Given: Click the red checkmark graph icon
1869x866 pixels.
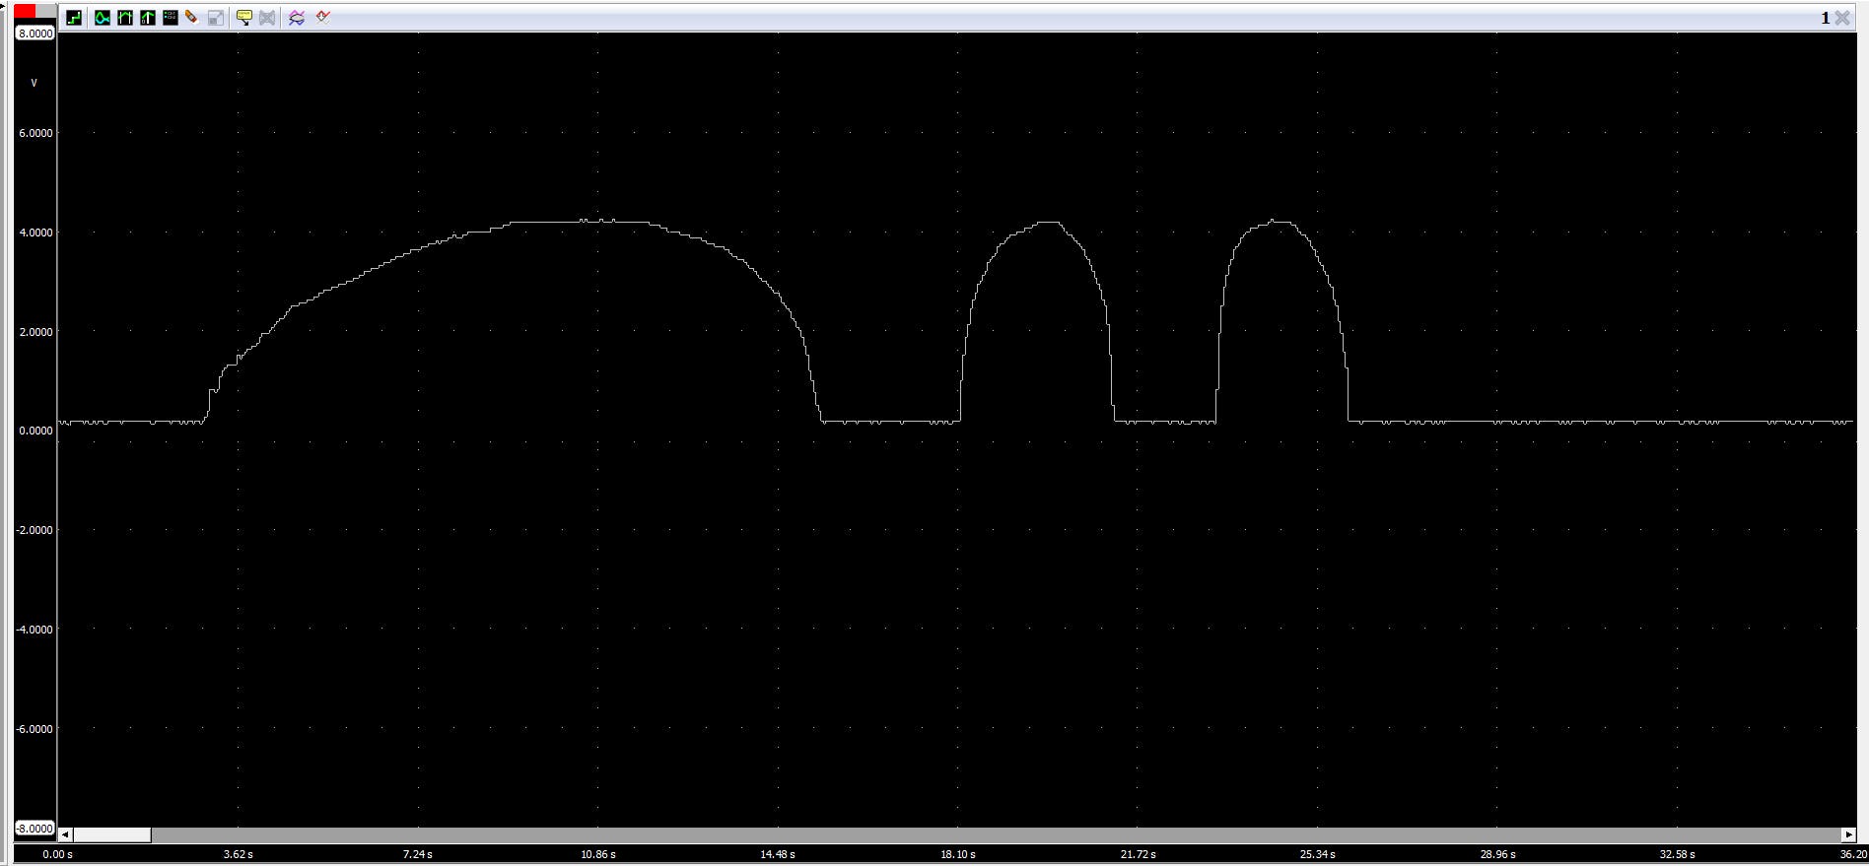Looking at the screenshot, I should pyautogui.click(x=323, y=18).
